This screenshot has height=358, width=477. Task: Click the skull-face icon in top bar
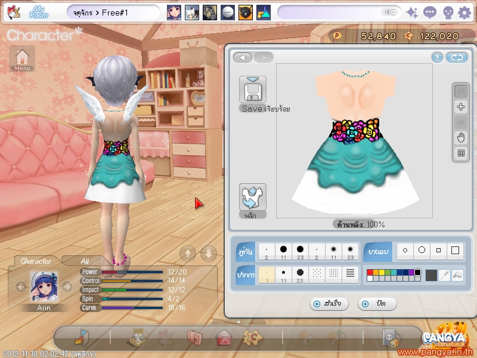pos(448,13)
